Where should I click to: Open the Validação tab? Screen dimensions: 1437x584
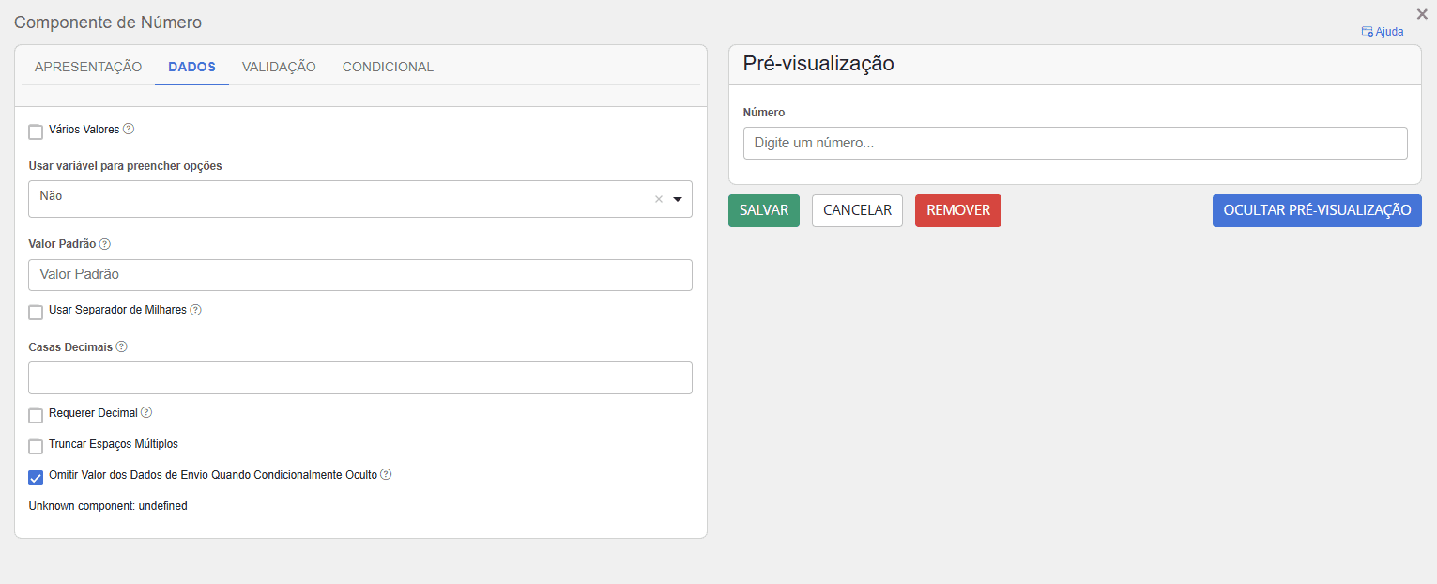[279, 67]
